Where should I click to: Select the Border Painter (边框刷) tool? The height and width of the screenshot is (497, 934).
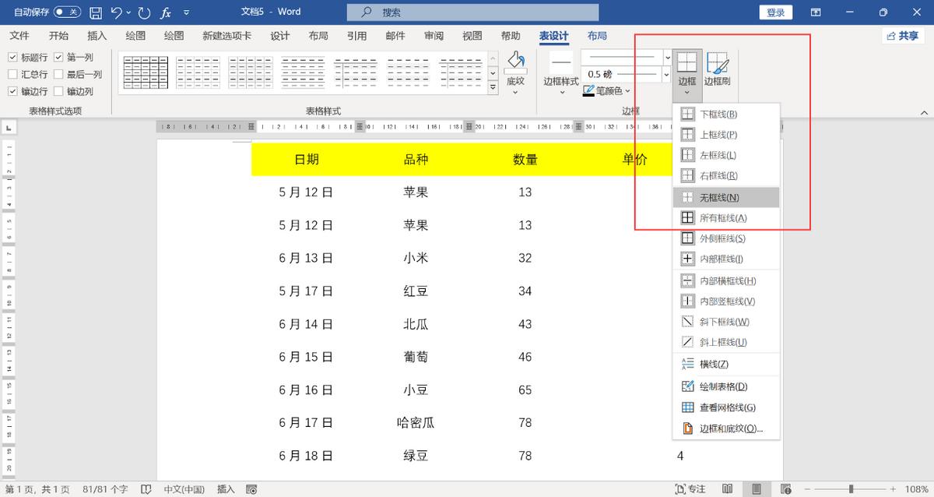pos(717,70)
